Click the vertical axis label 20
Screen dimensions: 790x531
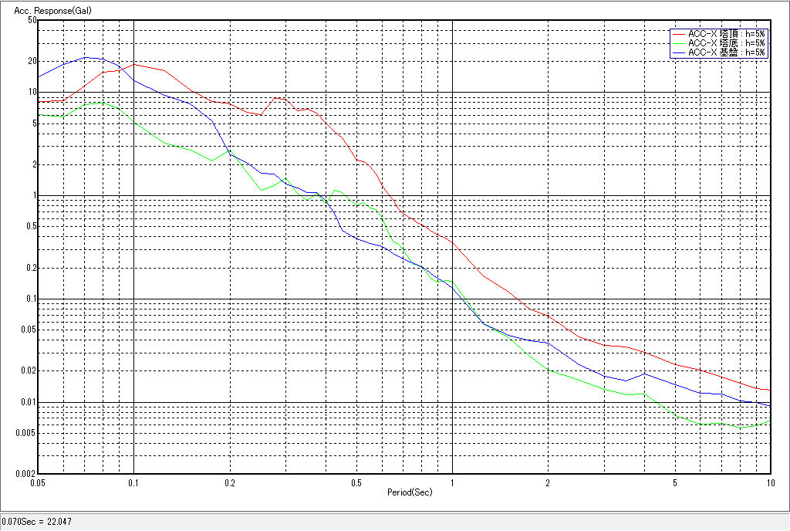point(32,61)
